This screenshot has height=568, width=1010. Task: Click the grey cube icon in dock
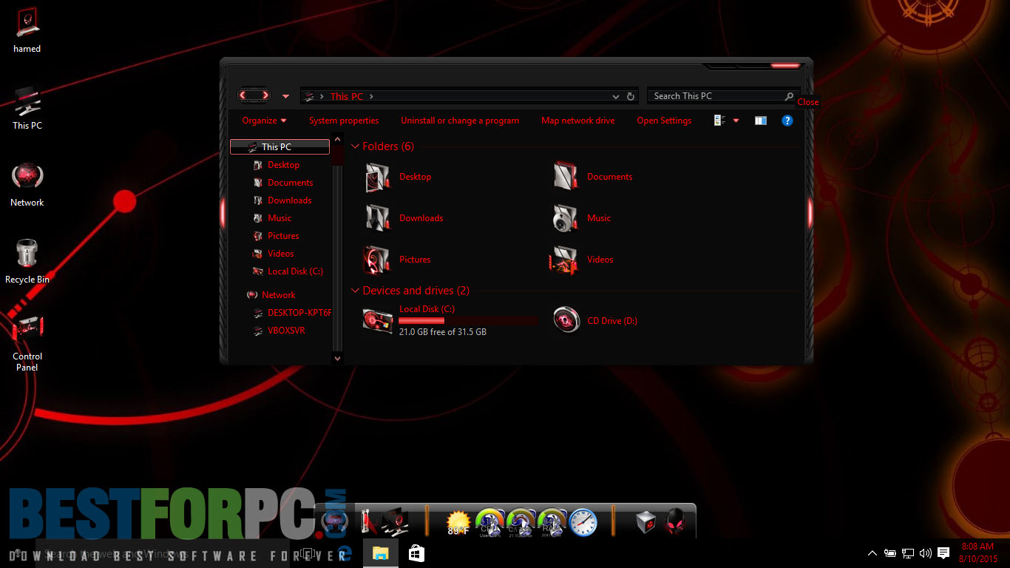point(646,522)
